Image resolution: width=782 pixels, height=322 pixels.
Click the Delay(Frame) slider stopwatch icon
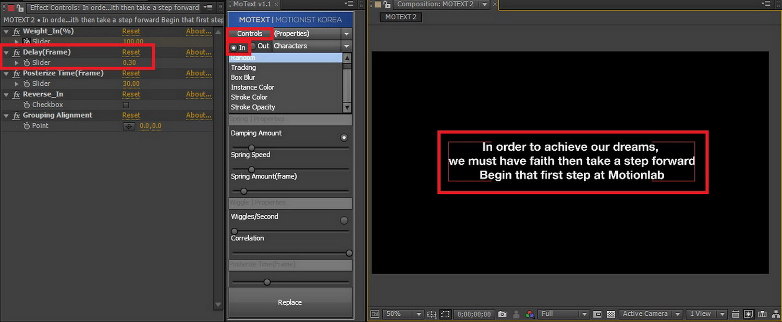pyautogui.click(x=27, y=62)
